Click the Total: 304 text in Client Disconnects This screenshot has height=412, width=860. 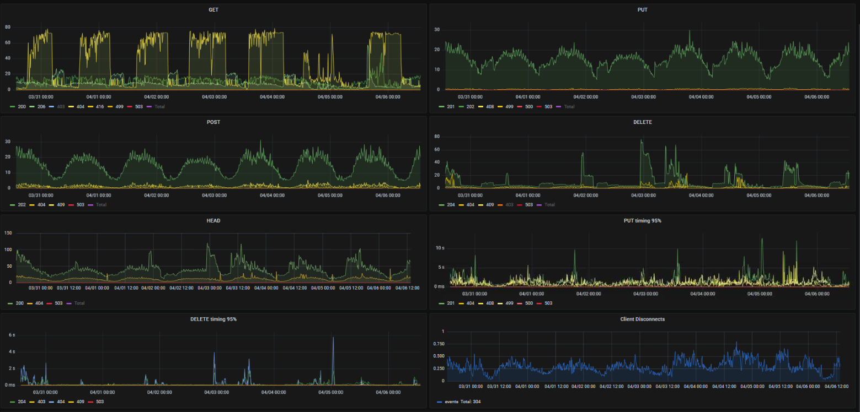click(471, 402)
